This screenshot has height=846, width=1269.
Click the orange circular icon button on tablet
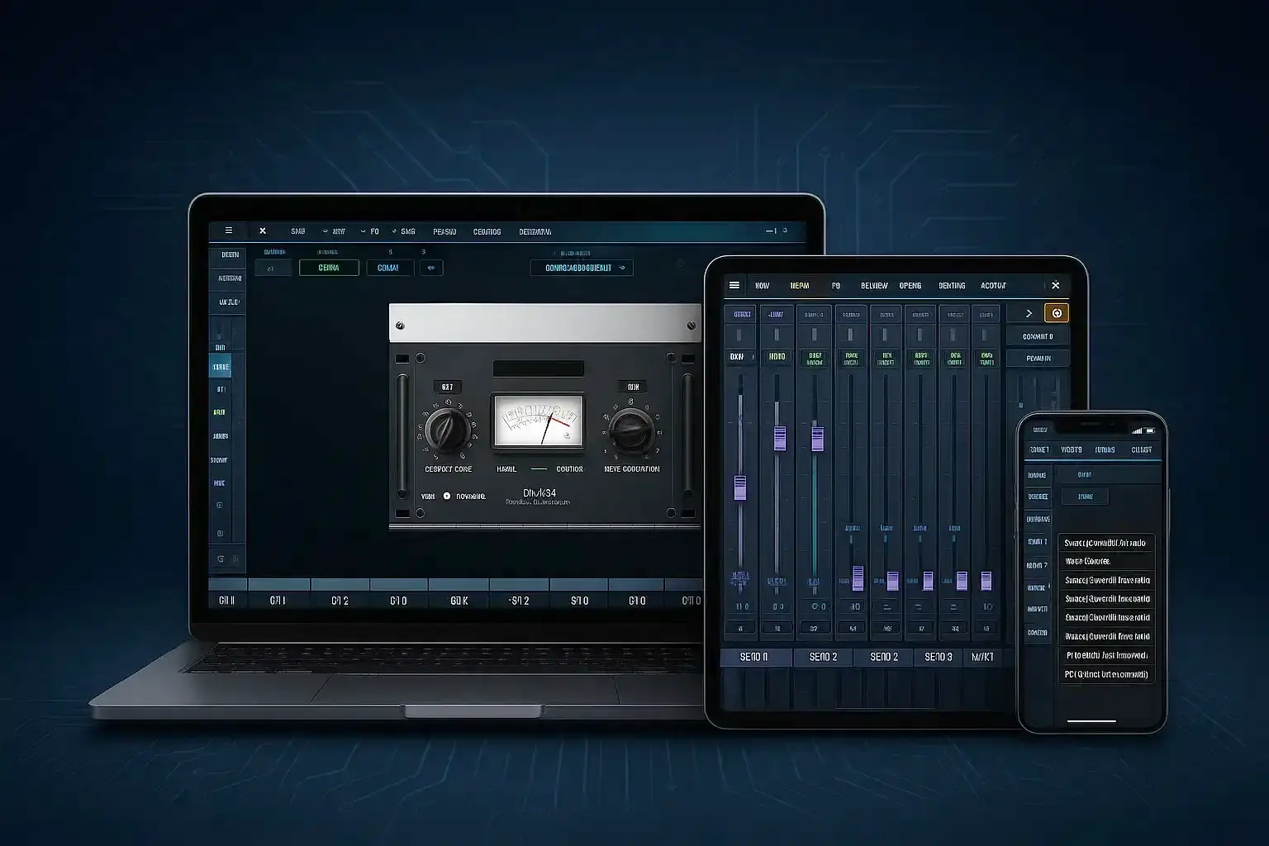1057,313
